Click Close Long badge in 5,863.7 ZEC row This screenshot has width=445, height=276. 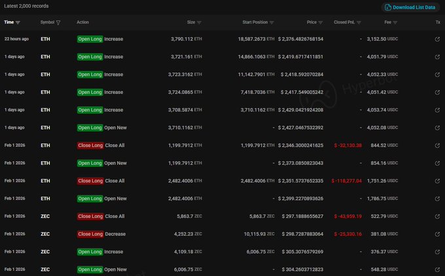(90, 216)
